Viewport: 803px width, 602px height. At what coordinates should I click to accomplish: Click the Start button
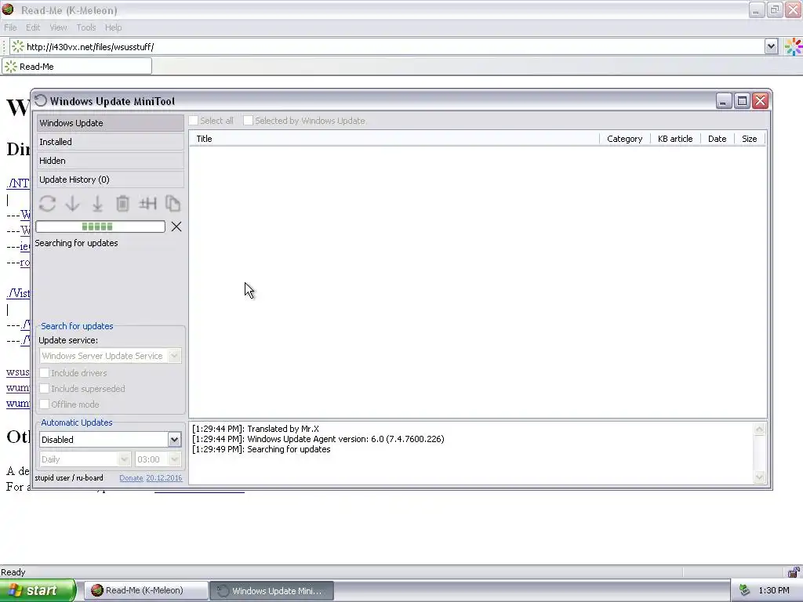point(37,590)
